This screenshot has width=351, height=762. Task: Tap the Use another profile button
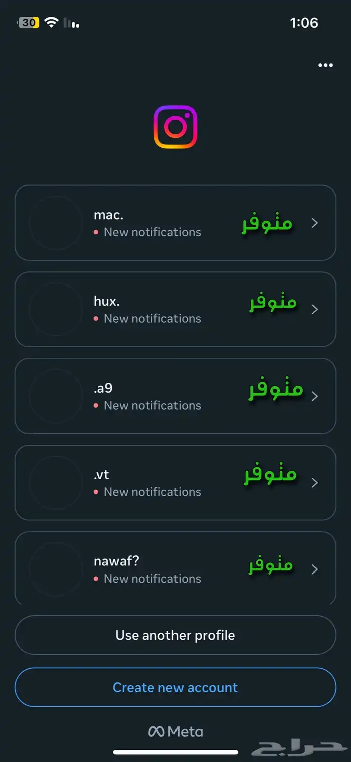tap(174, 635)
